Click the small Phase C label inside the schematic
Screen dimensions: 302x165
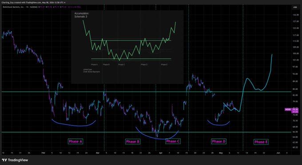point(122,64)
